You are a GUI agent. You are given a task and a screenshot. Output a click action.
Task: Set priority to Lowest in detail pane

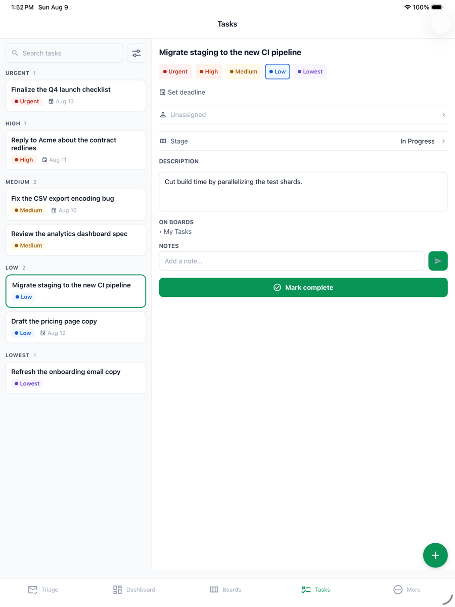point(310,71)
